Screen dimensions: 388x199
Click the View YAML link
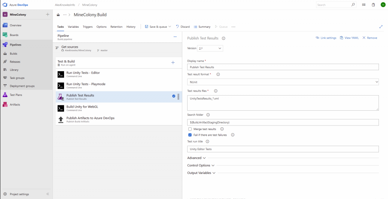pos(349,38)
